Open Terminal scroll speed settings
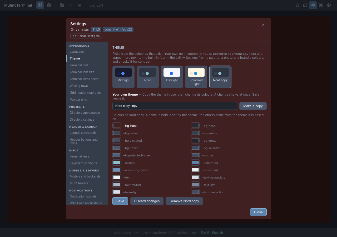337x237 pixels. 87,79
